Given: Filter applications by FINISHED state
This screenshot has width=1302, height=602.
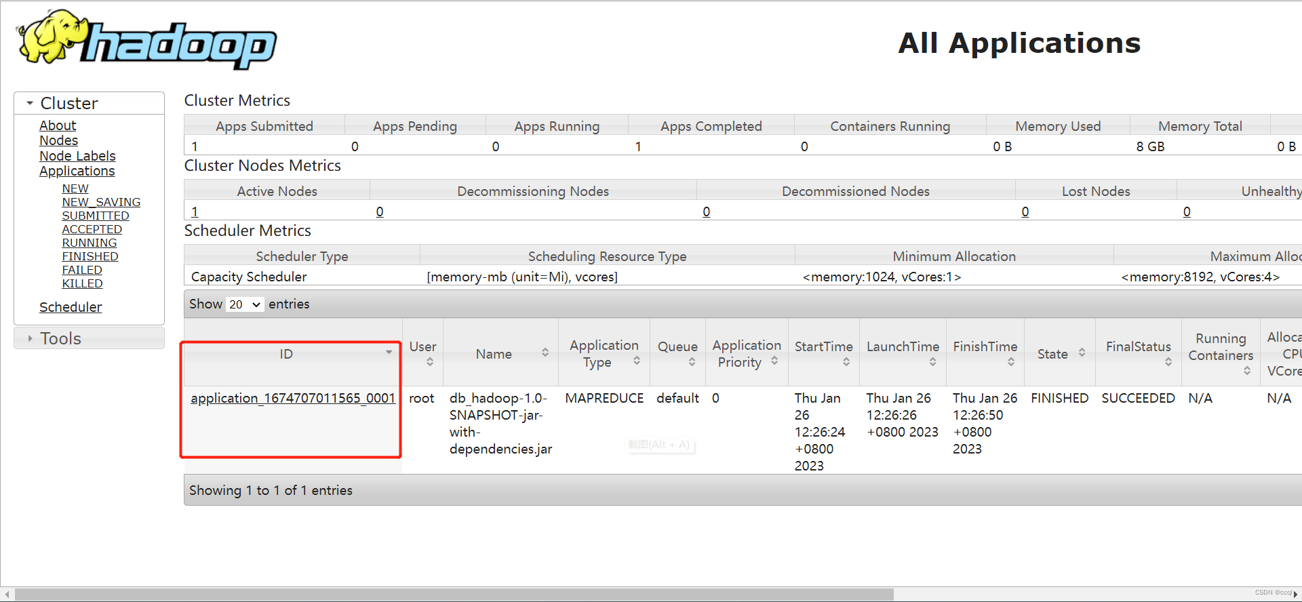Looking at the screenshot, I should 90,256.
